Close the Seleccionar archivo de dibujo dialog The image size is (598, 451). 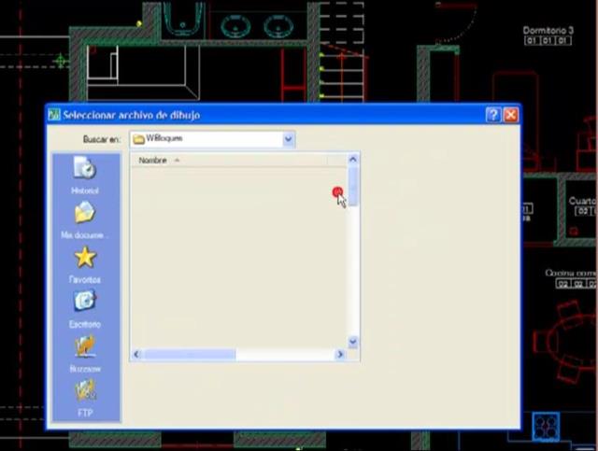[511, 115]
